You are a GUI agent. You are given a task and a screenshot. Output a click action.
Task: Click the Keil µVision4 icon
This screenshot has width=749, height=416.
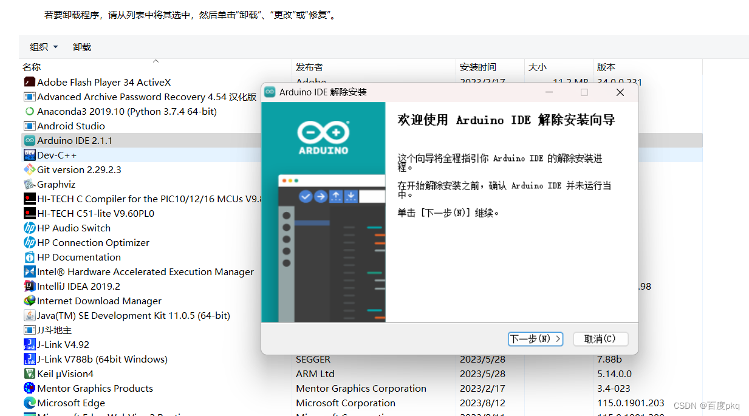29,373
